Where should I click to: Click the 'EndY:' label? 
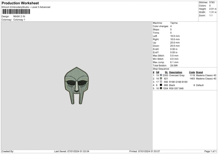coord(156,52)
